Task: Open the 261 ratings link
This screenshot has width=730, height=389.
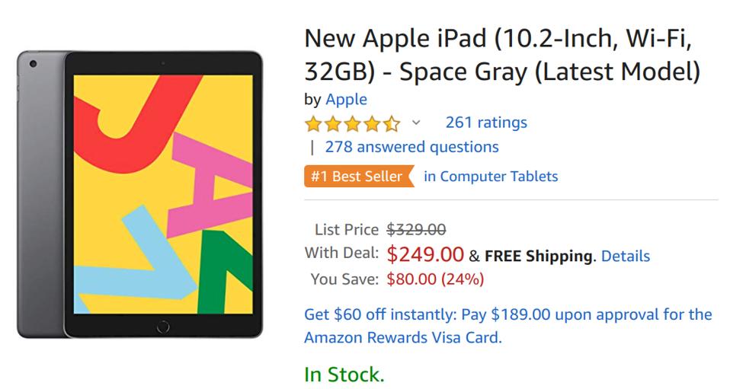Action: (x=485, y=123)
